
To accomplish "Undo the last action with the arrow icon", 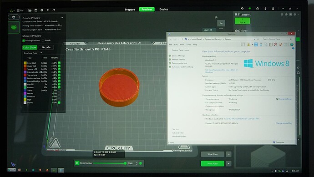I will tap(48, 10).
